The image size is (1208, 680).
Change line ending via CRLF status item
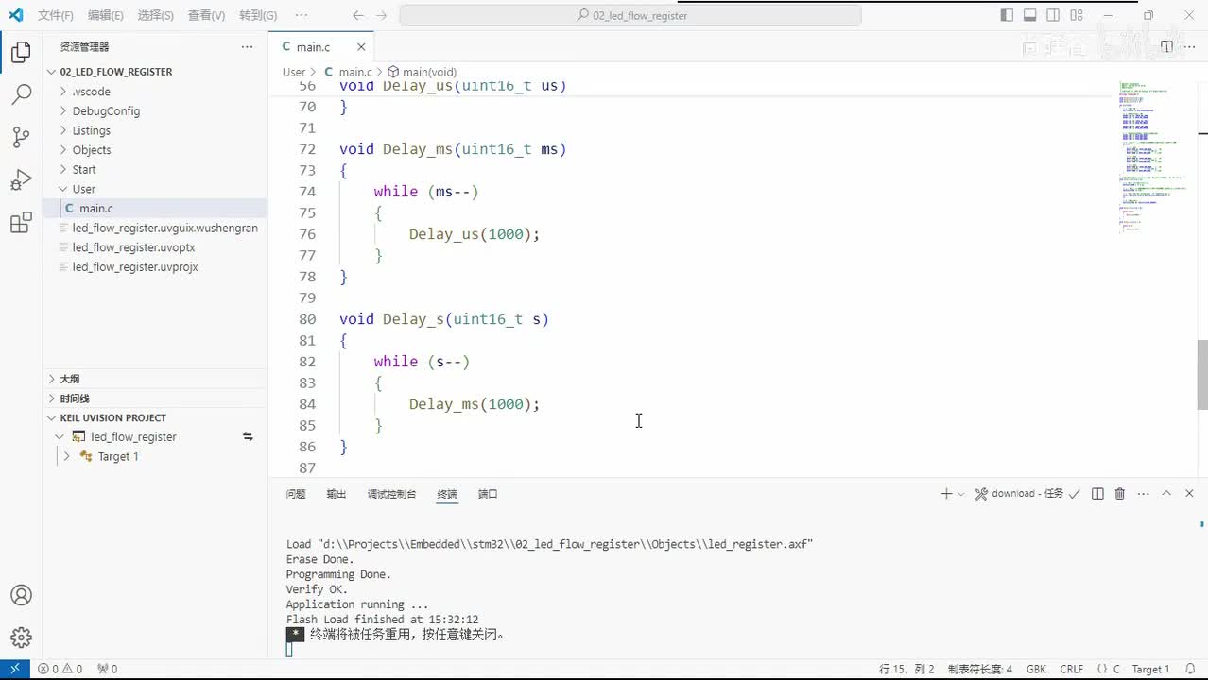[1072, 669]
